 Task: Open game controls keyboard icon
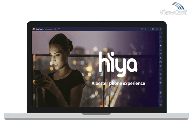point(161,50)
